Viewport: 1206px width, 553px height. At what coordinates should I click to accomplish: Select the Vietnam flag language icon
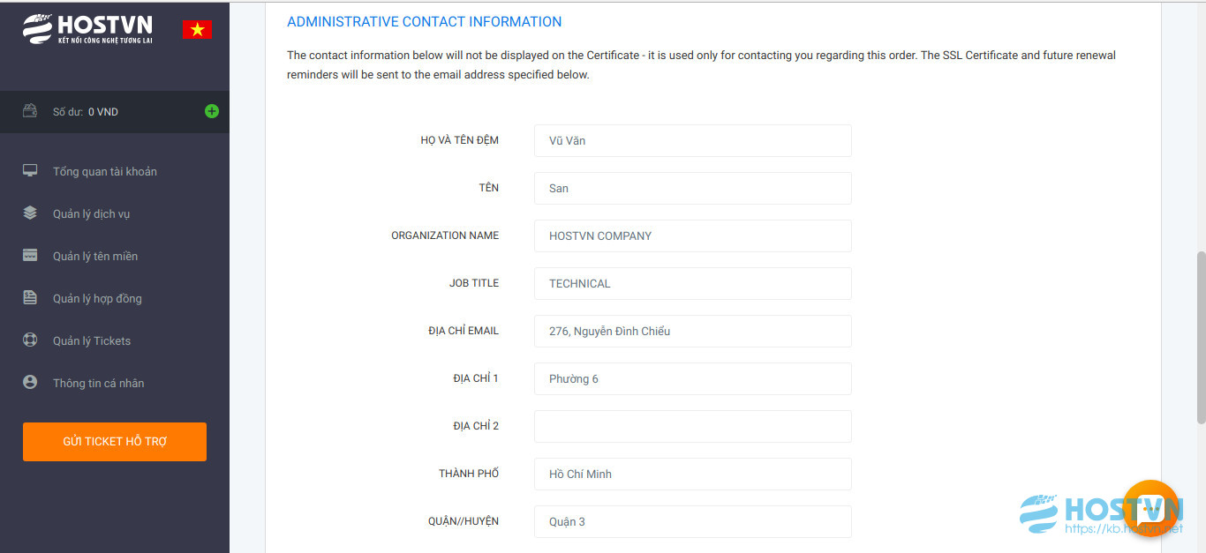pos(197,29)
